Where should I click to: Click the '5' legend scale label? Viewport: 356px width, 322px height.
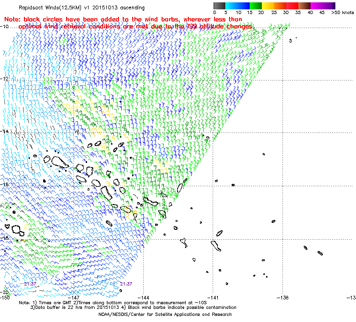coord(226,13)
